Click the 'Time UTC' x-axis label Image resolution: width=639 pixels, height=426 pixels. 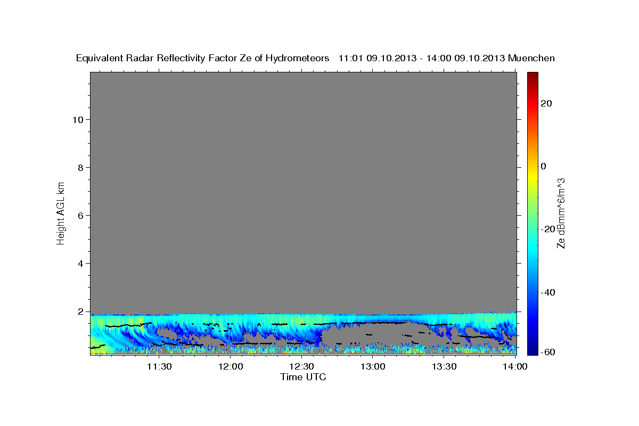point(303,377)
